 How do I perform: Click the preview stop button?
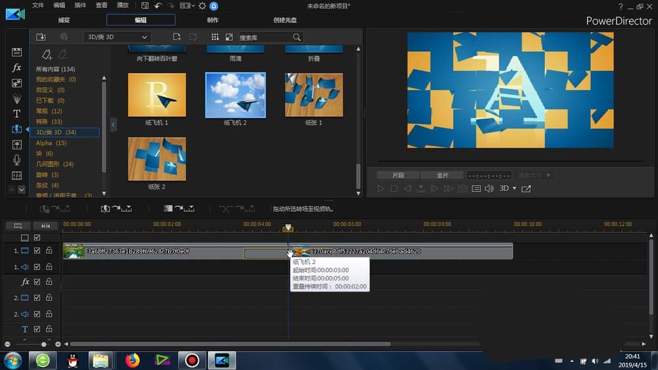(394, 188)
